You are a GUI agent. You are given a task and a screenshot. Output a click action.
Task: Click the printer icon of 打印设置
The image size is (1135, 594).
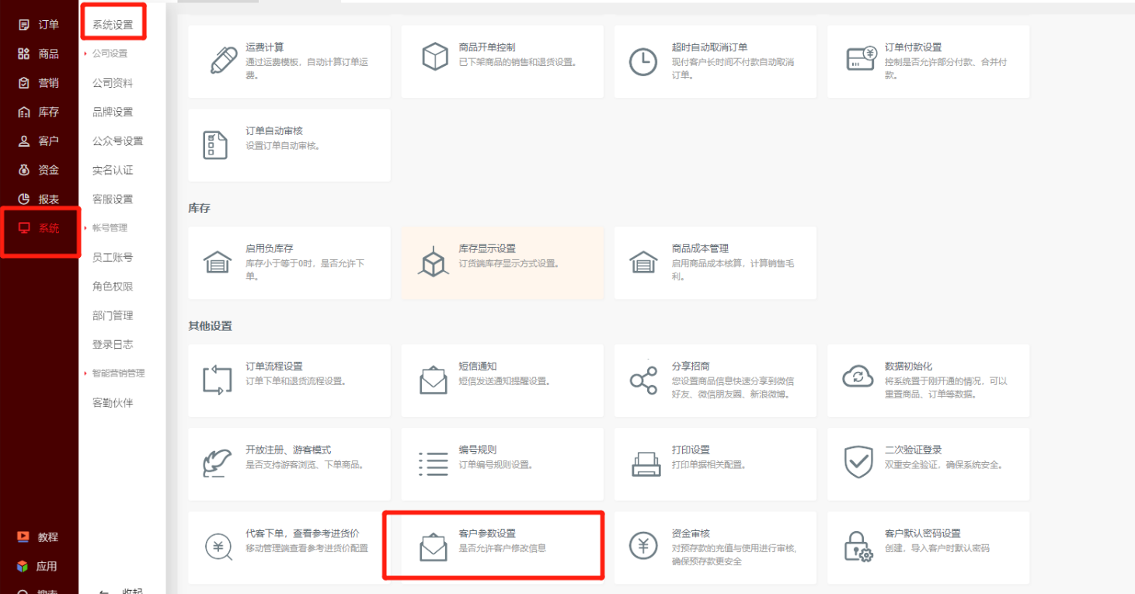point(646,464)
